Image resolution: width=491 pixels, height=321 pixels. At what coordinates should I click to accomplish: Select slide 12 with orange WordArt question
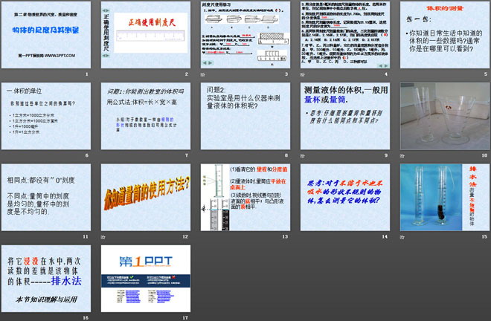tap(145, 197)
